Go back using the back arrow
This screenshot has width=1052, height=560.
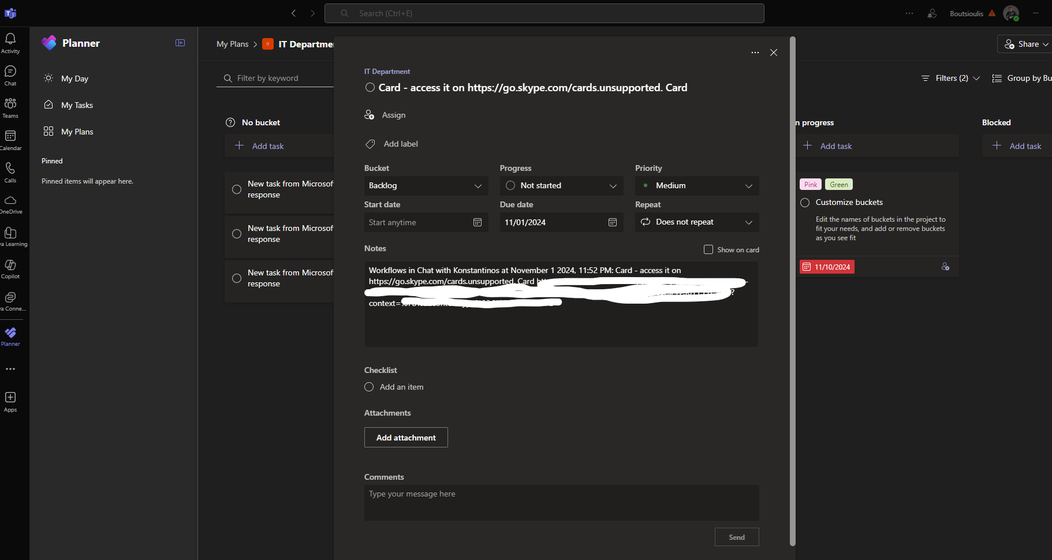click(293, 13)
